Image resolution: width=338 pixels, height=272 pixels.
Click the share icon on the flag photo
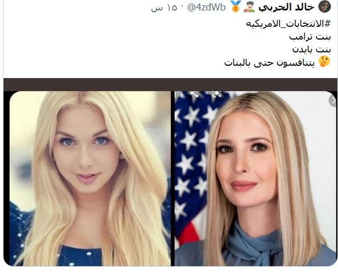click(x=195, y=94)
